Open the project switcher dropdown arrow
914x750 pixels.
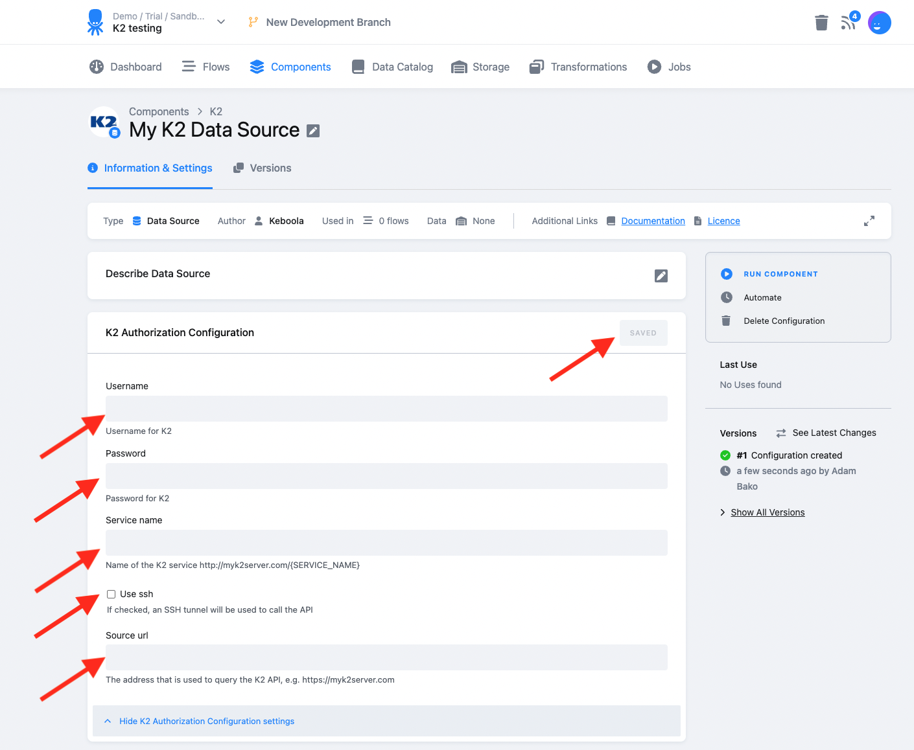(x=221, y=22)
